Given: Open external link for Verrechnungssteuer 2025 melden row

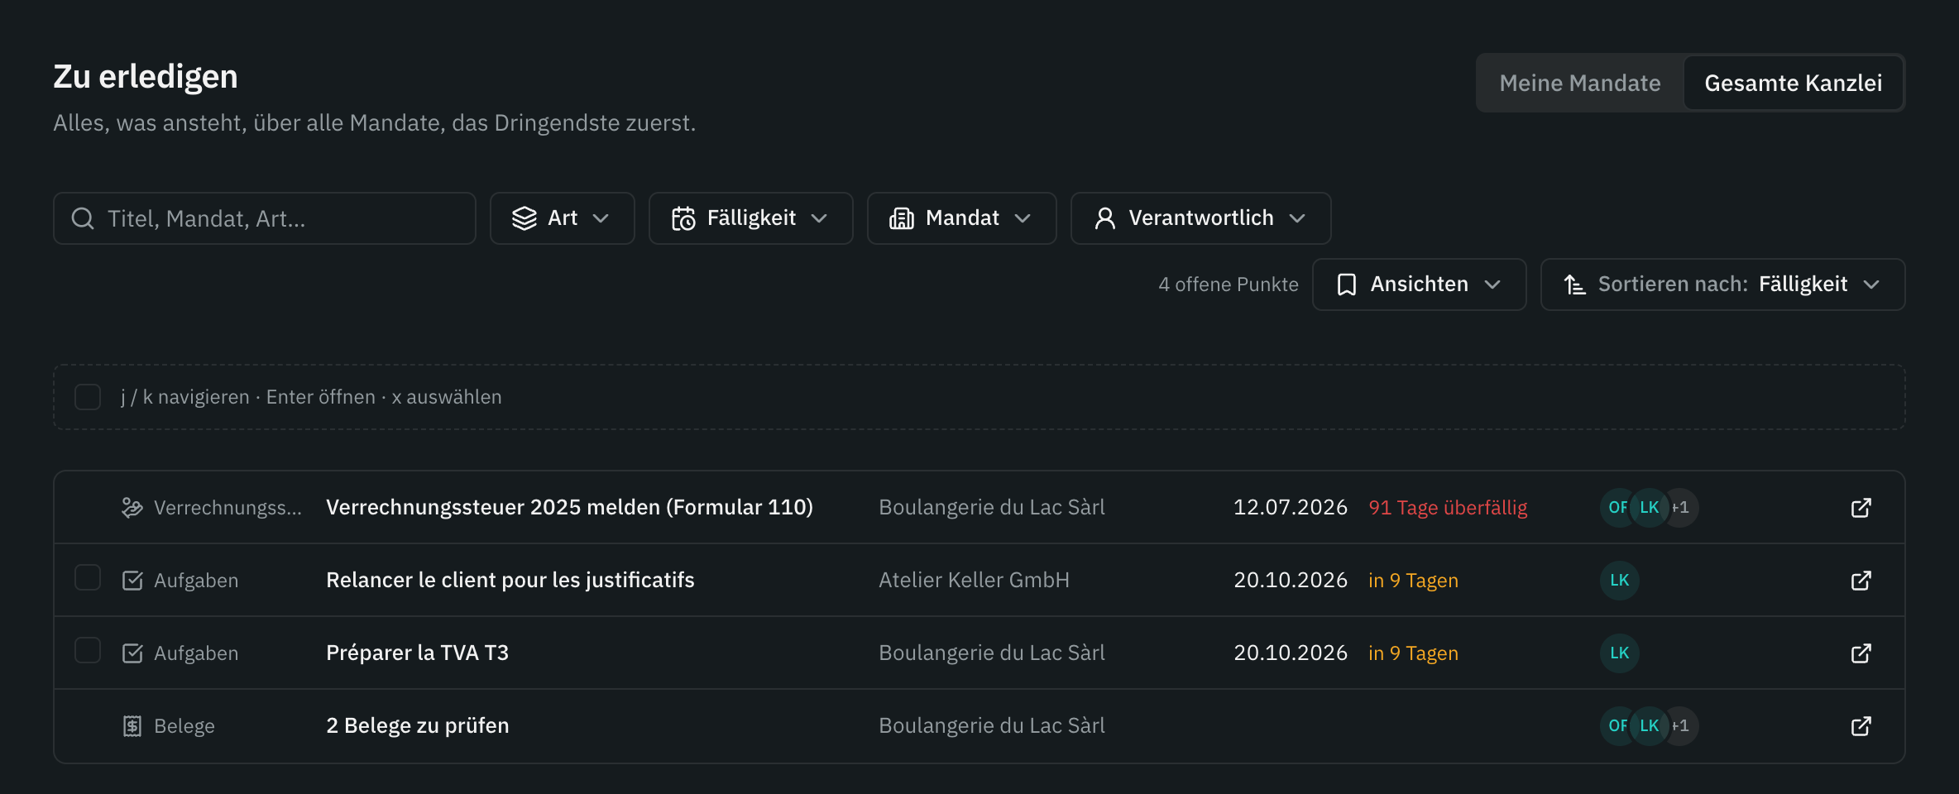Looking at the screenshot, I should (1861, 508).
